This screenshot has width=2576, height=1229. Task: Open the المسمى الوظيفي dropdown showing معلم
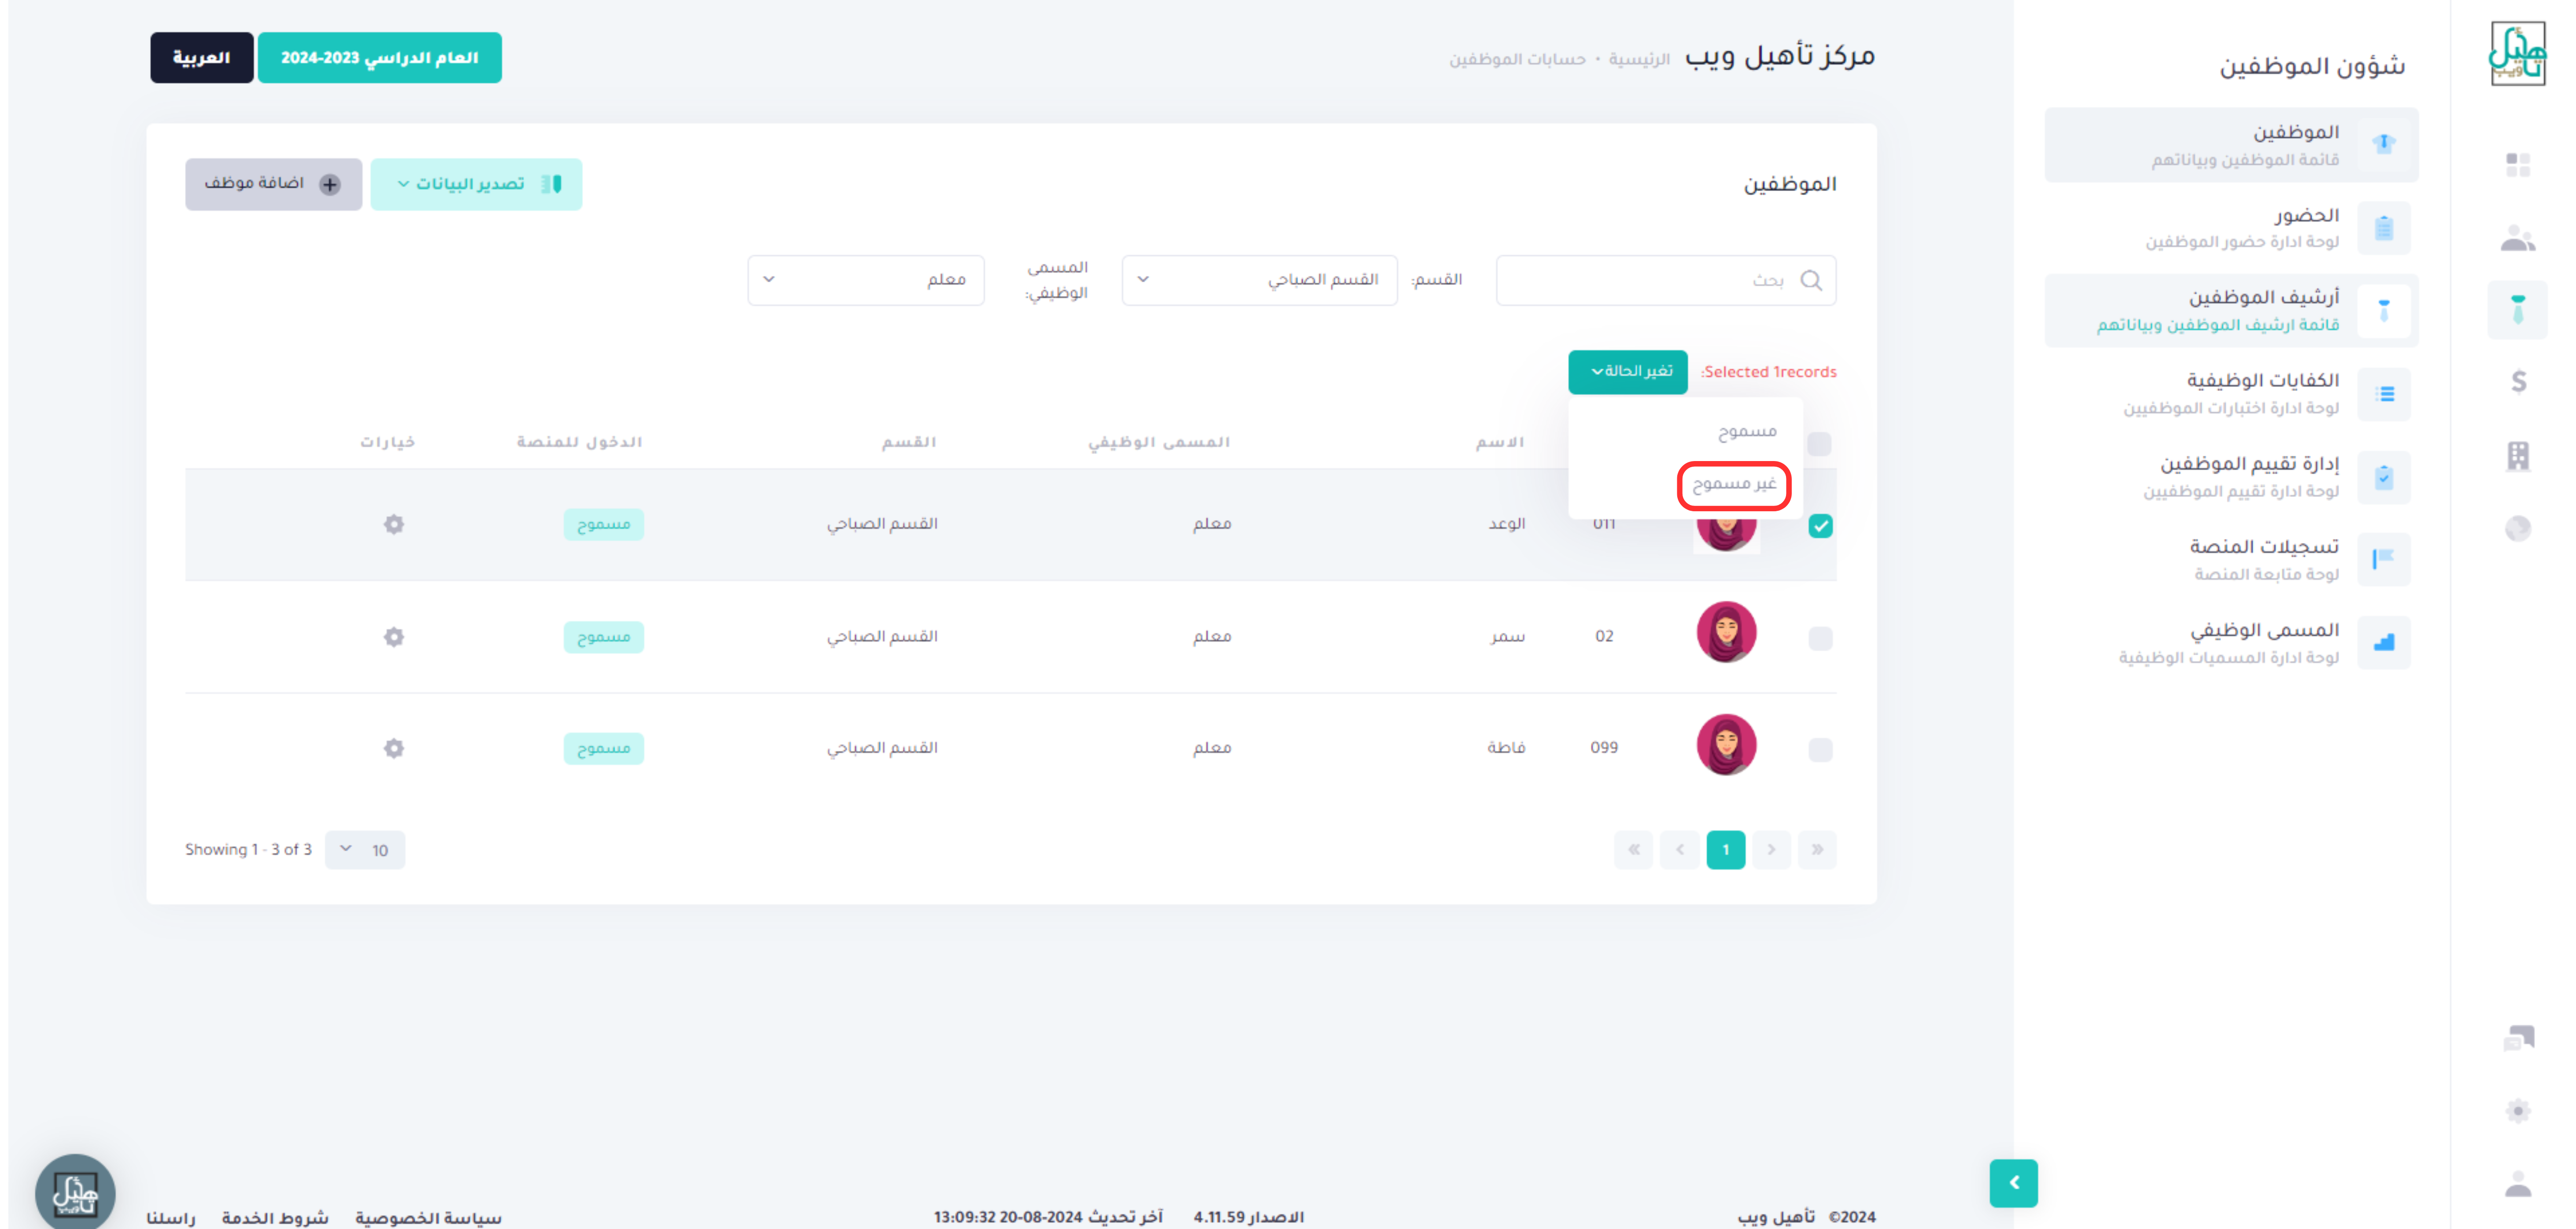866,280
